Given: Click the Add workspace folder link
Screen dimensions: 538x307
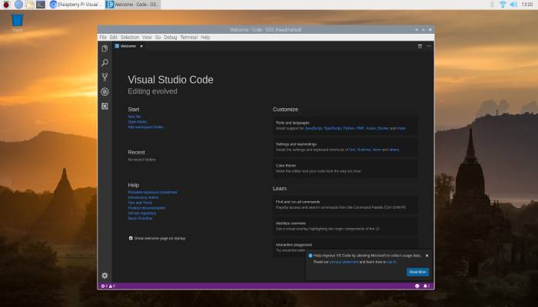Looking at the screenshot, I should tap(146, 127).
